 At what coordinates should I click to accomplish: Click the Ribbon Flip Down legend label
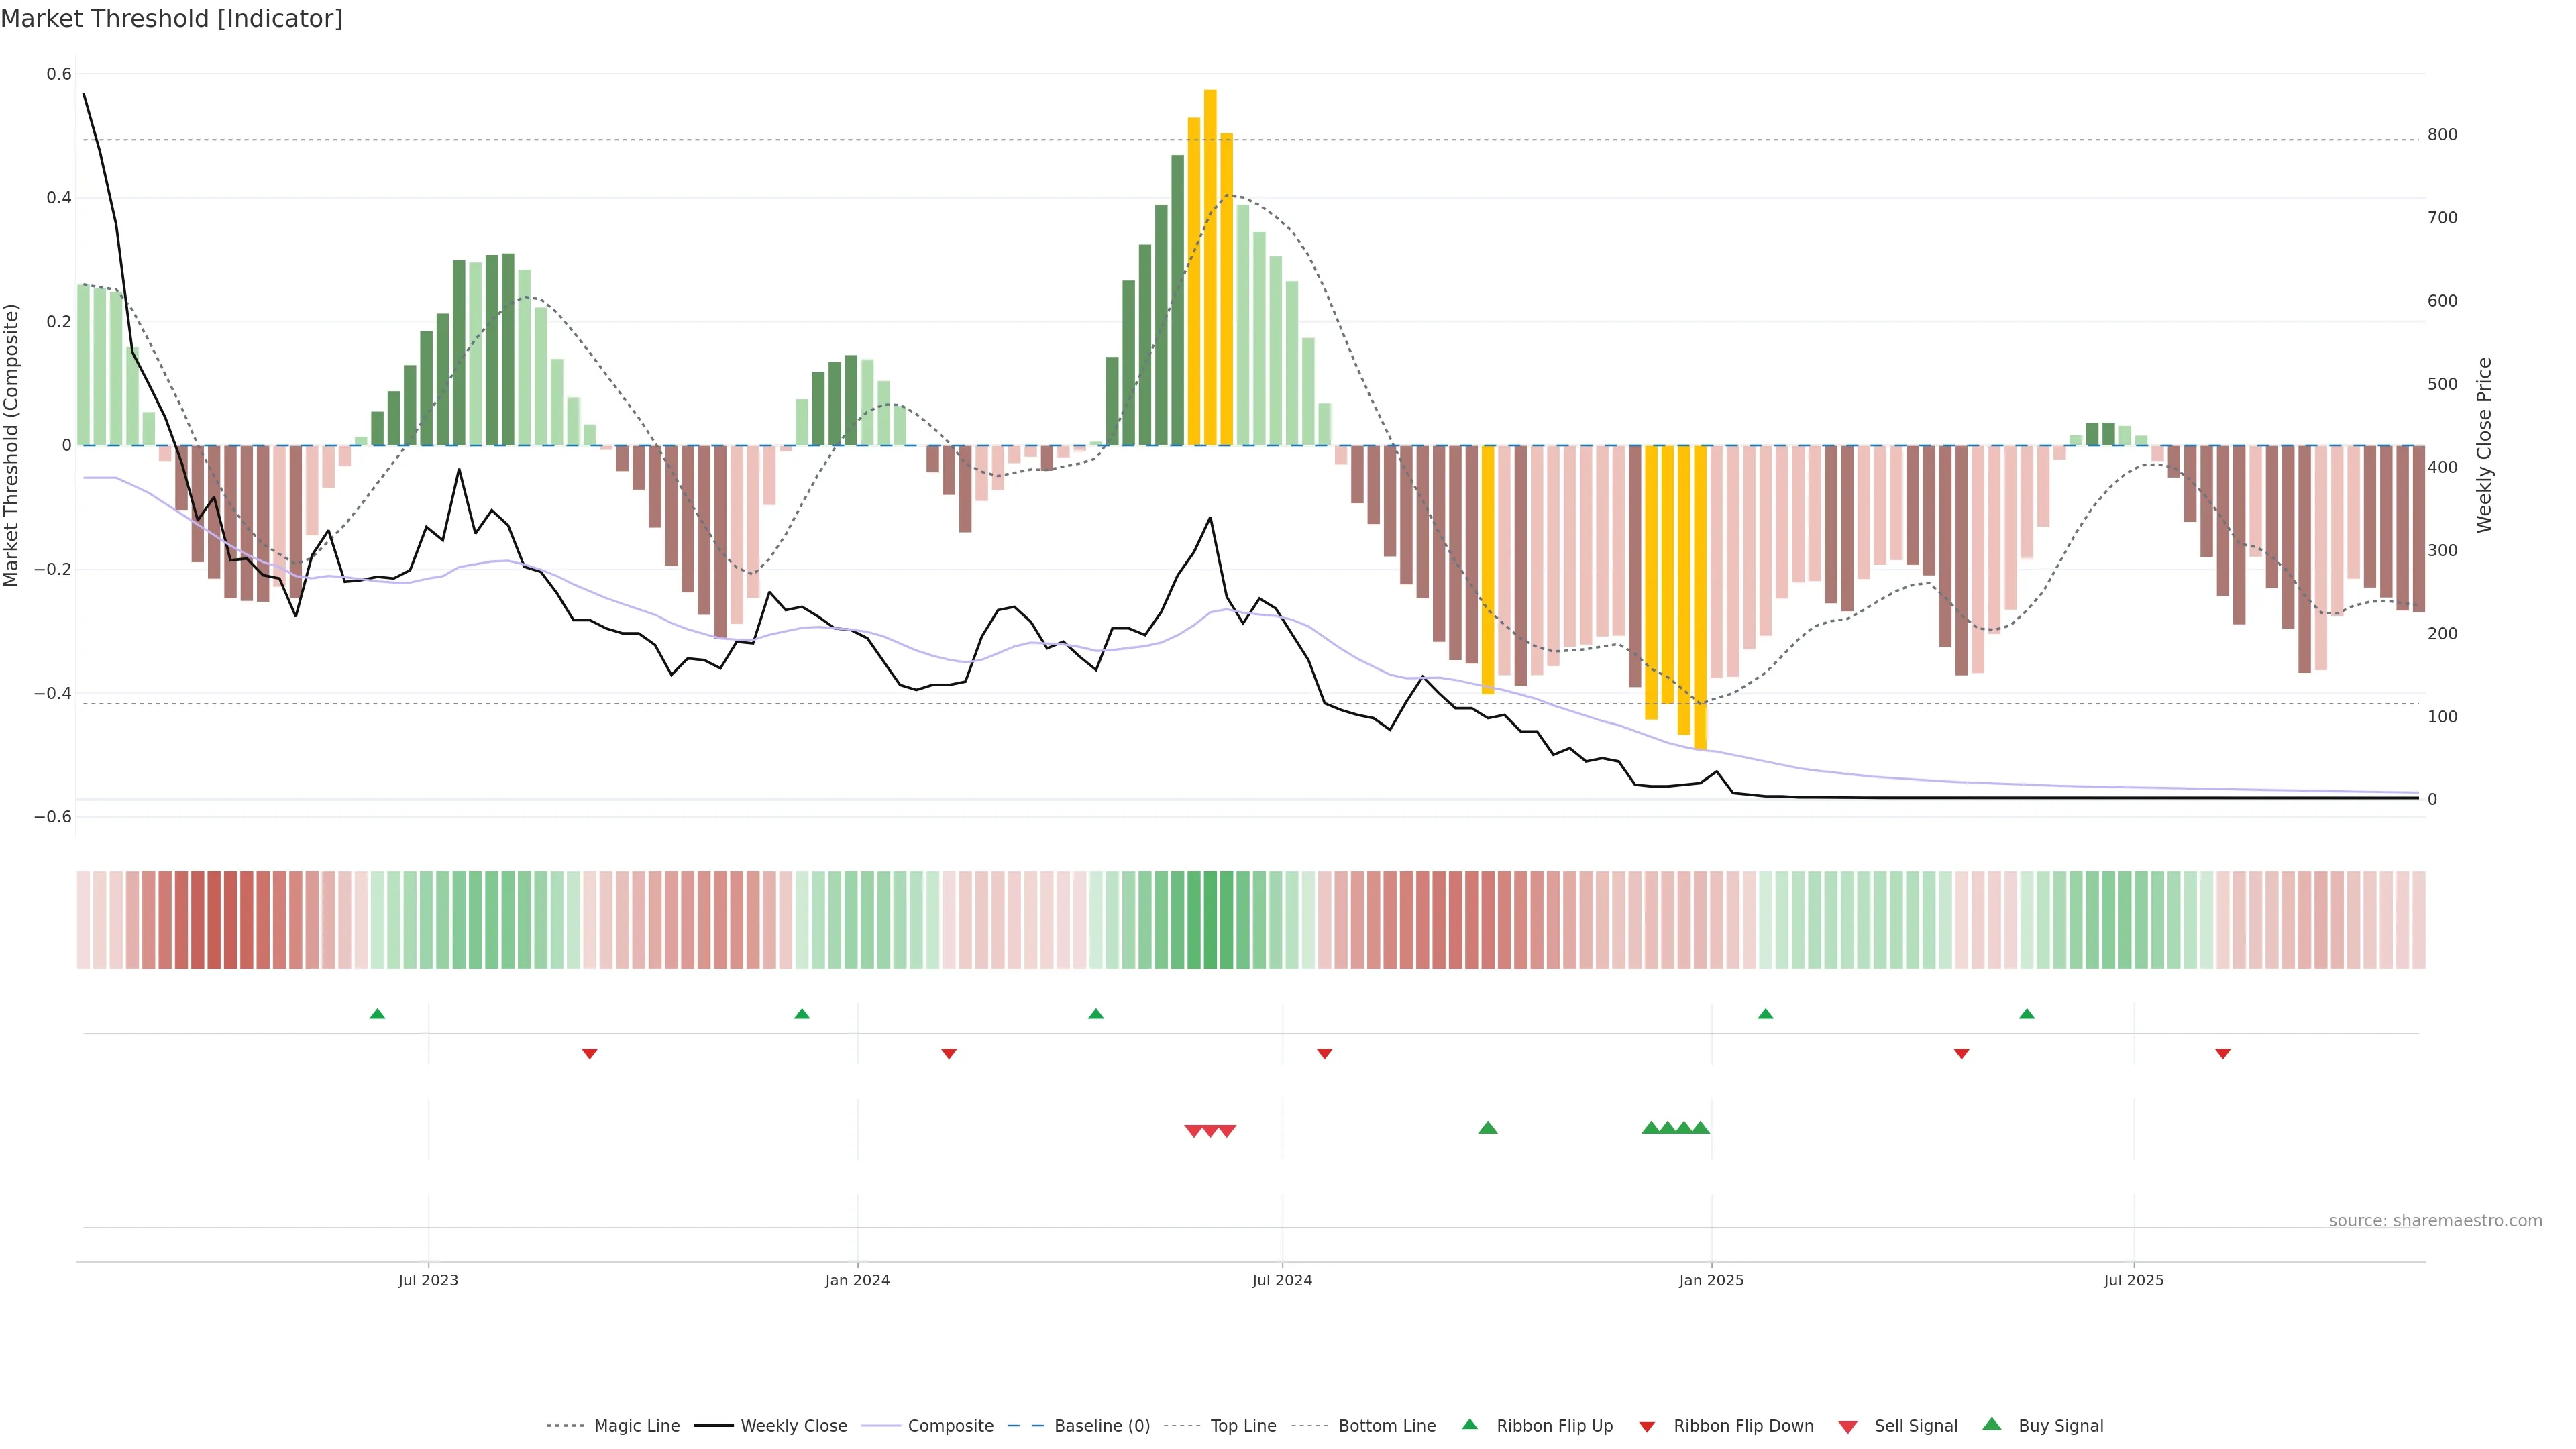click(1743, 1426)
